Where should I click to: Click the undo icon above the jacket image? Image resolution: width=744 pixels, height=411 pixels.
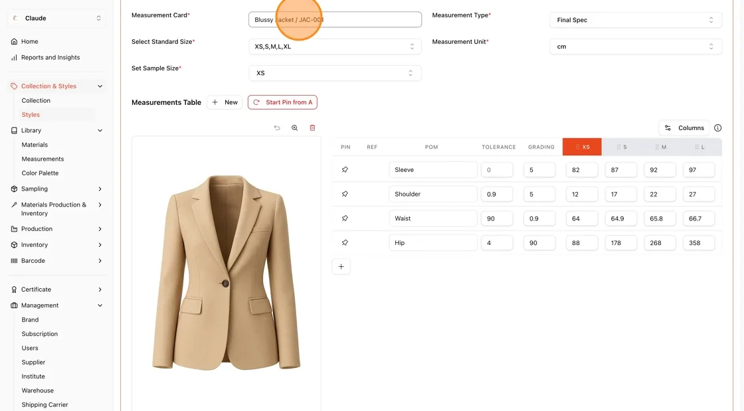tap(277, 128)
